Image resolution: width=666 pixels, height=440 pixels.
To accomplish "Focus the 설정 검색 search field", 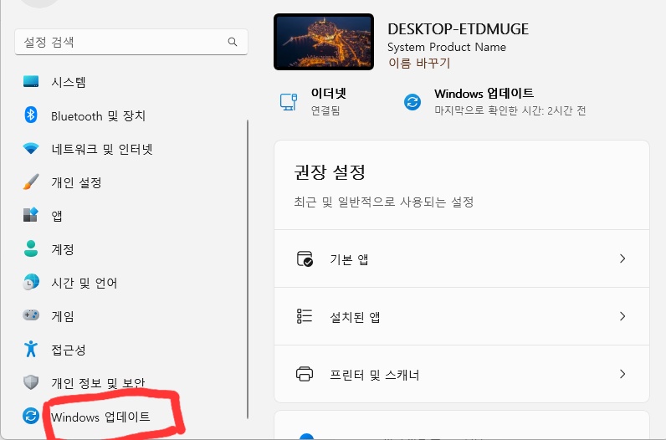I will 131,42.
